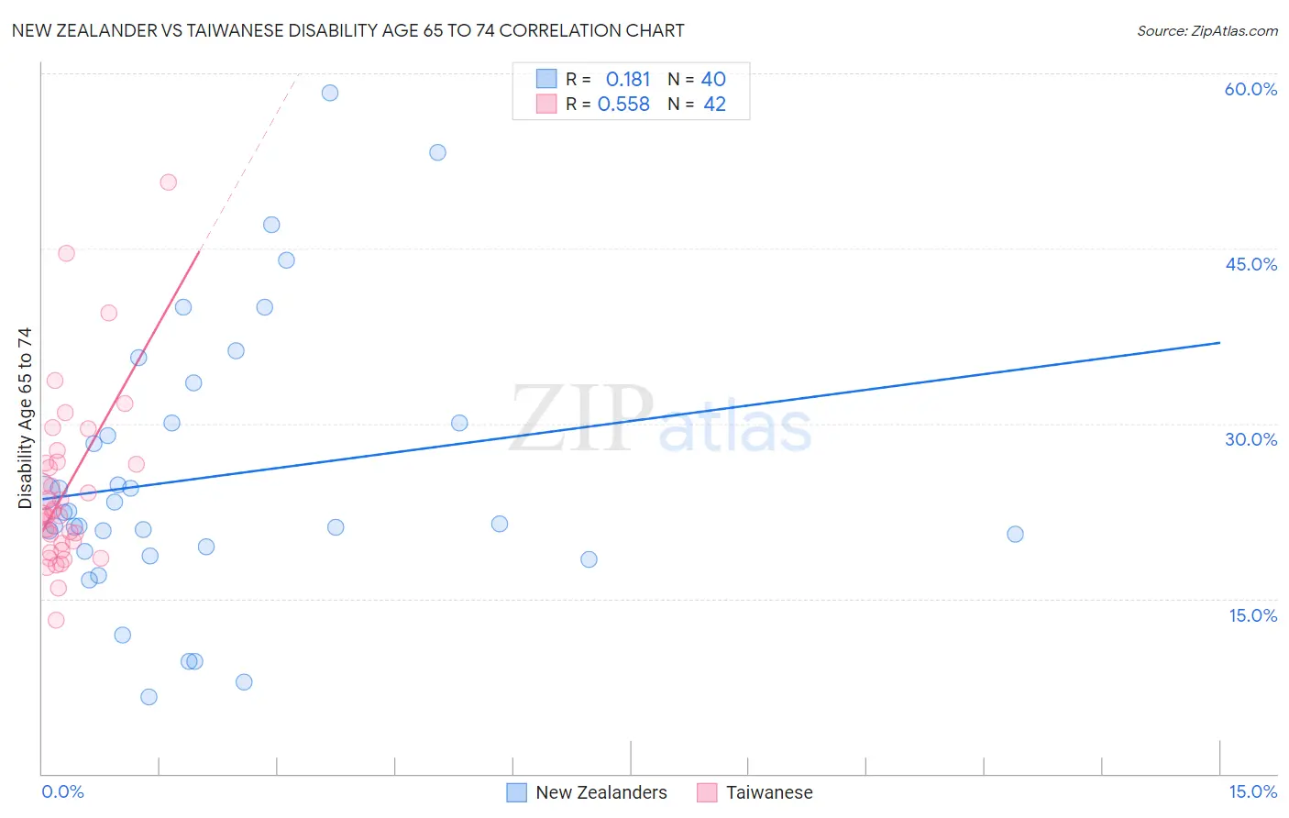Viewport: 1289px width, 818px height.
Task: Click the blue New Zealanders legend swatch
Action: click(516, 792)
